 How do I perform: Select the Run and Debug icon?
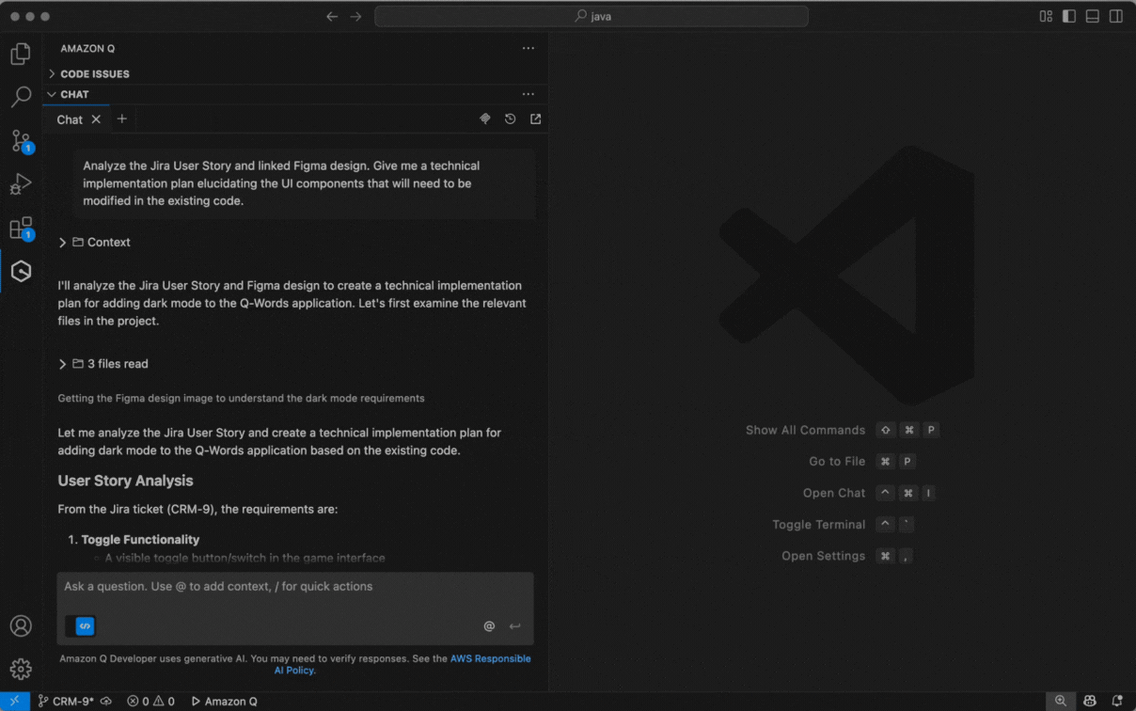[x=21, y=184]
